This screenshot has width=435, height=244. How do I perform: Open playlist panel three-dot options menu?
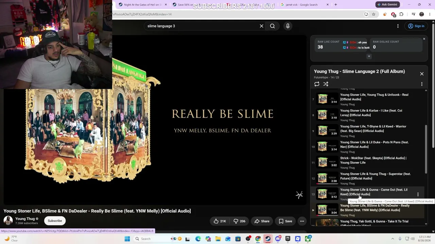tap(422, 84)
